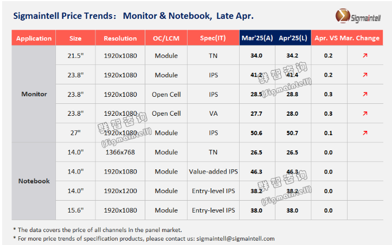Click the TN spec in the 21.5" row

(213, 56)
